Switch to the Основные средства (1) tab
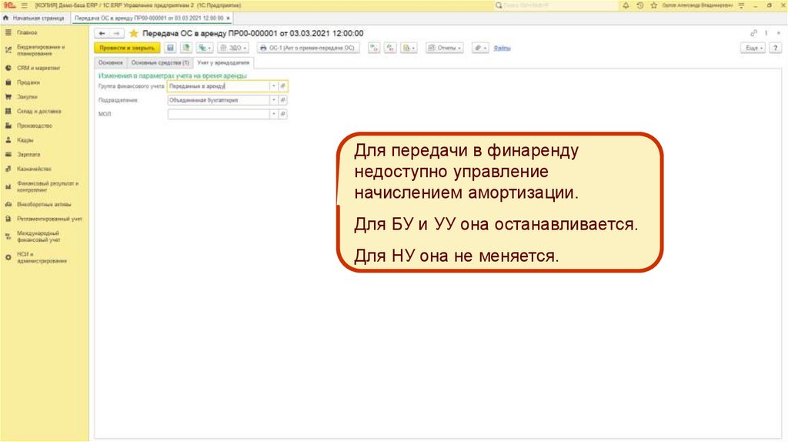The height and width of the screenshot is (442, 788). [159, 62]
